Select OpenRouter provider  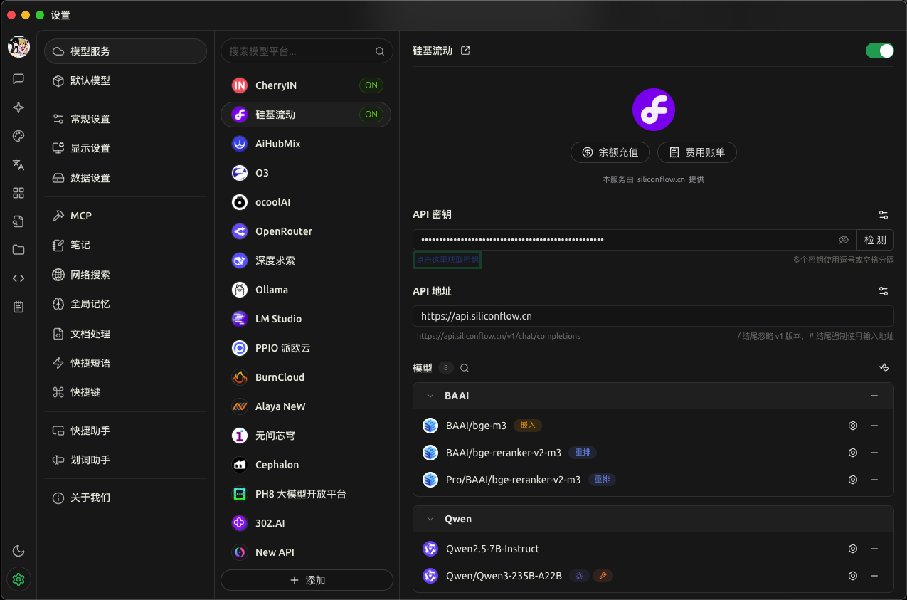coord(306,231)
